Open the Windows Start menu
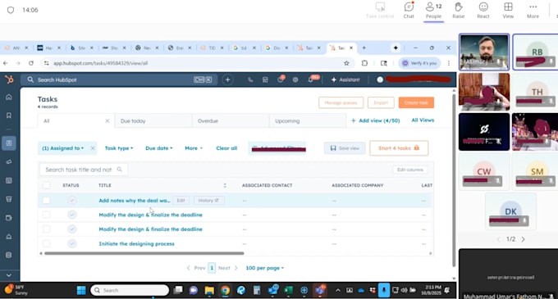The image size is (558, 299). (x=81, y=291)
